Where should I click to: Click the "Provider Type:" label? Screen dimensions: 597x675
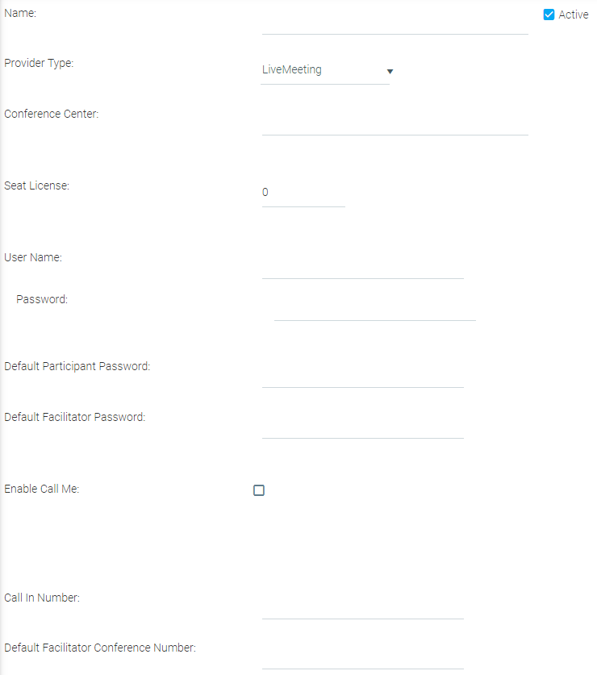39,63
